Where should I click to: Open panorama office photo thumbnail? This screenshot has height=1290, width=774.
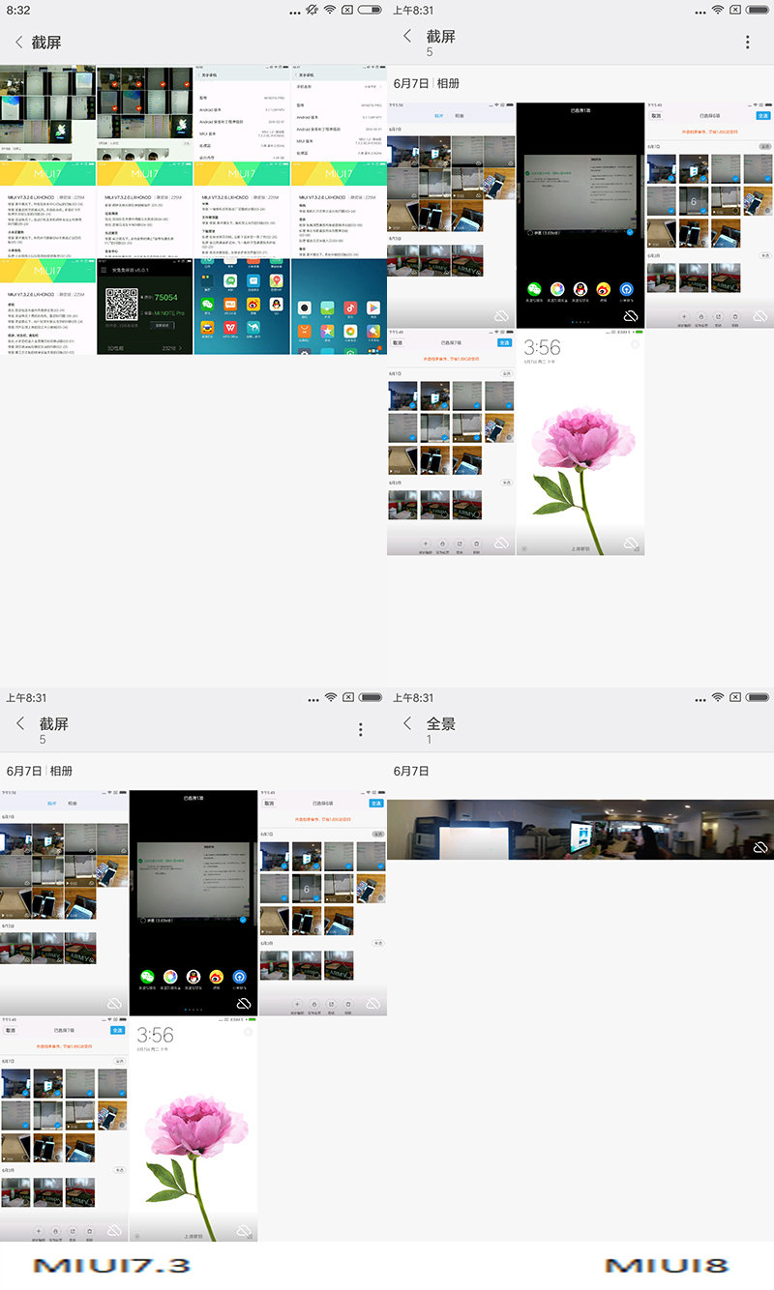pos(580,830)
